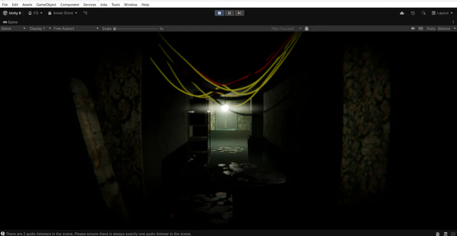Open the Tools menu
The height and width of the screenshot is (236, 457).
coord(115,5)
